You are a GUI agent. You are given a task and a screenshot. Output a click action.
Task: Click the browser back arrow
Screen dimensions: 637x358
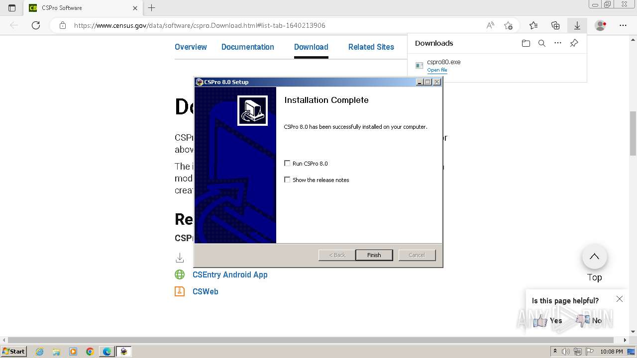click(14, 25)
